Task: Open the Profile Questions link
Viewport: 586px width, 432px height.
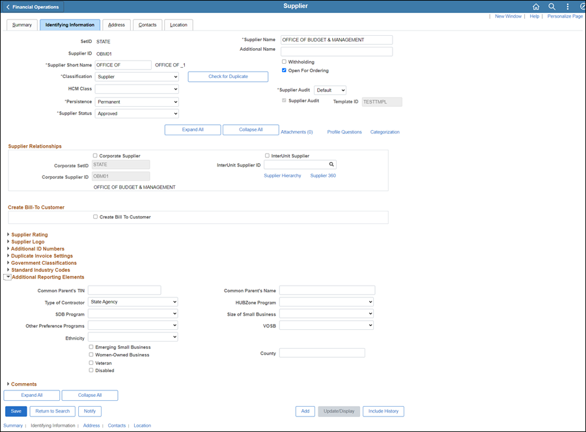Action: [344, 132]
